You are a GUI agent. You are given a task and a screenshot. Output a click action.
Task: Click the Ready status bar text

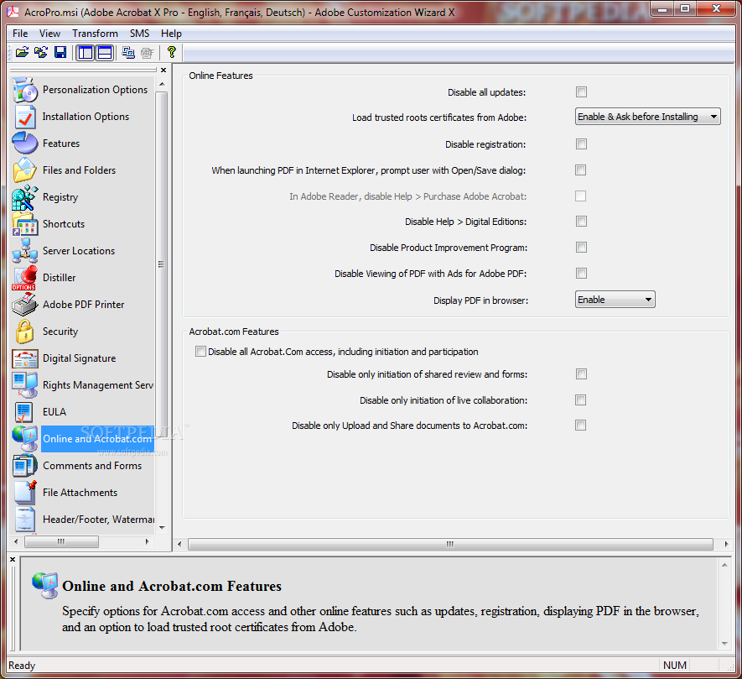pos(22,666)
